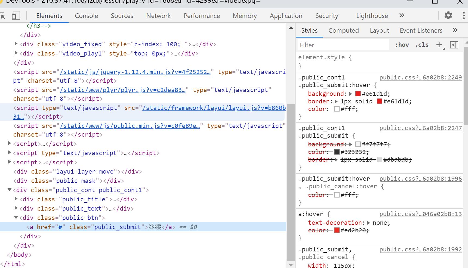Expand the collapsed script type text/javascript node
468x268 pixels.
coord(10,152)
